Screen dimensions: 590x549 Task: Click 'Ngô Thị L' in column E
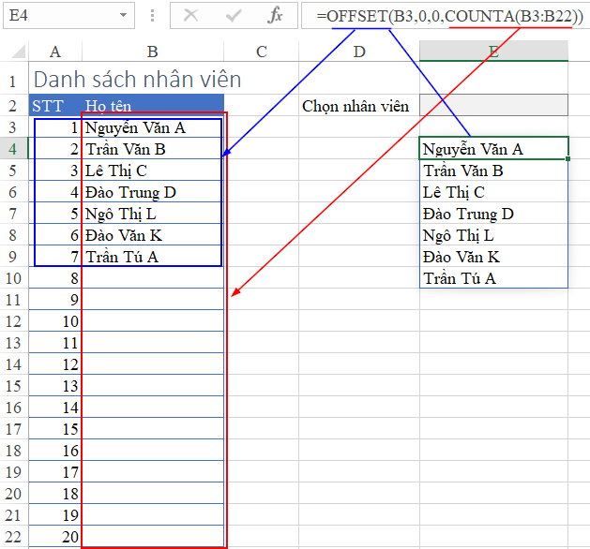tap(493, 235)
